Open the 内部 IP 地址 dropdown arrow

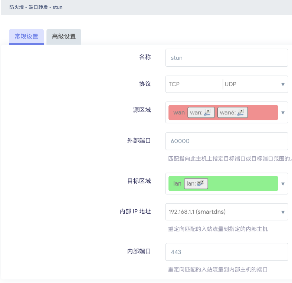[x=283, y=212]
